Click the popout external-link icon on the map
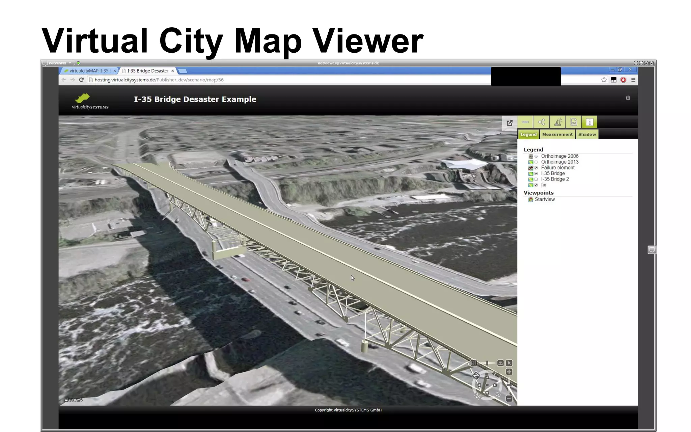Viewport: 691px width, 432px height. tap(509, 123)
